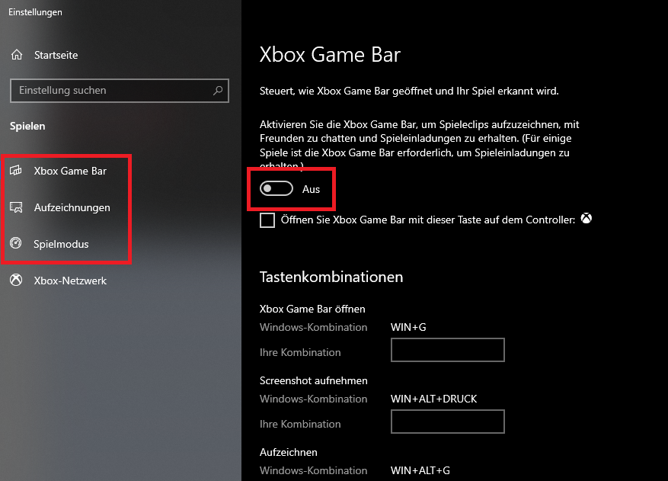Viewport: 668px width, 481px height.
Task: Click the WIN+ALT+G shortcut text
Action: [420, 470]
